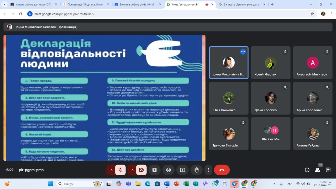Bookmark this page with the star icon

[312, 14]
